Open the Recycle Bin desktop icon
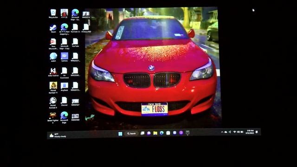Screen dimensions: 297x167 (x=53, y=13)
